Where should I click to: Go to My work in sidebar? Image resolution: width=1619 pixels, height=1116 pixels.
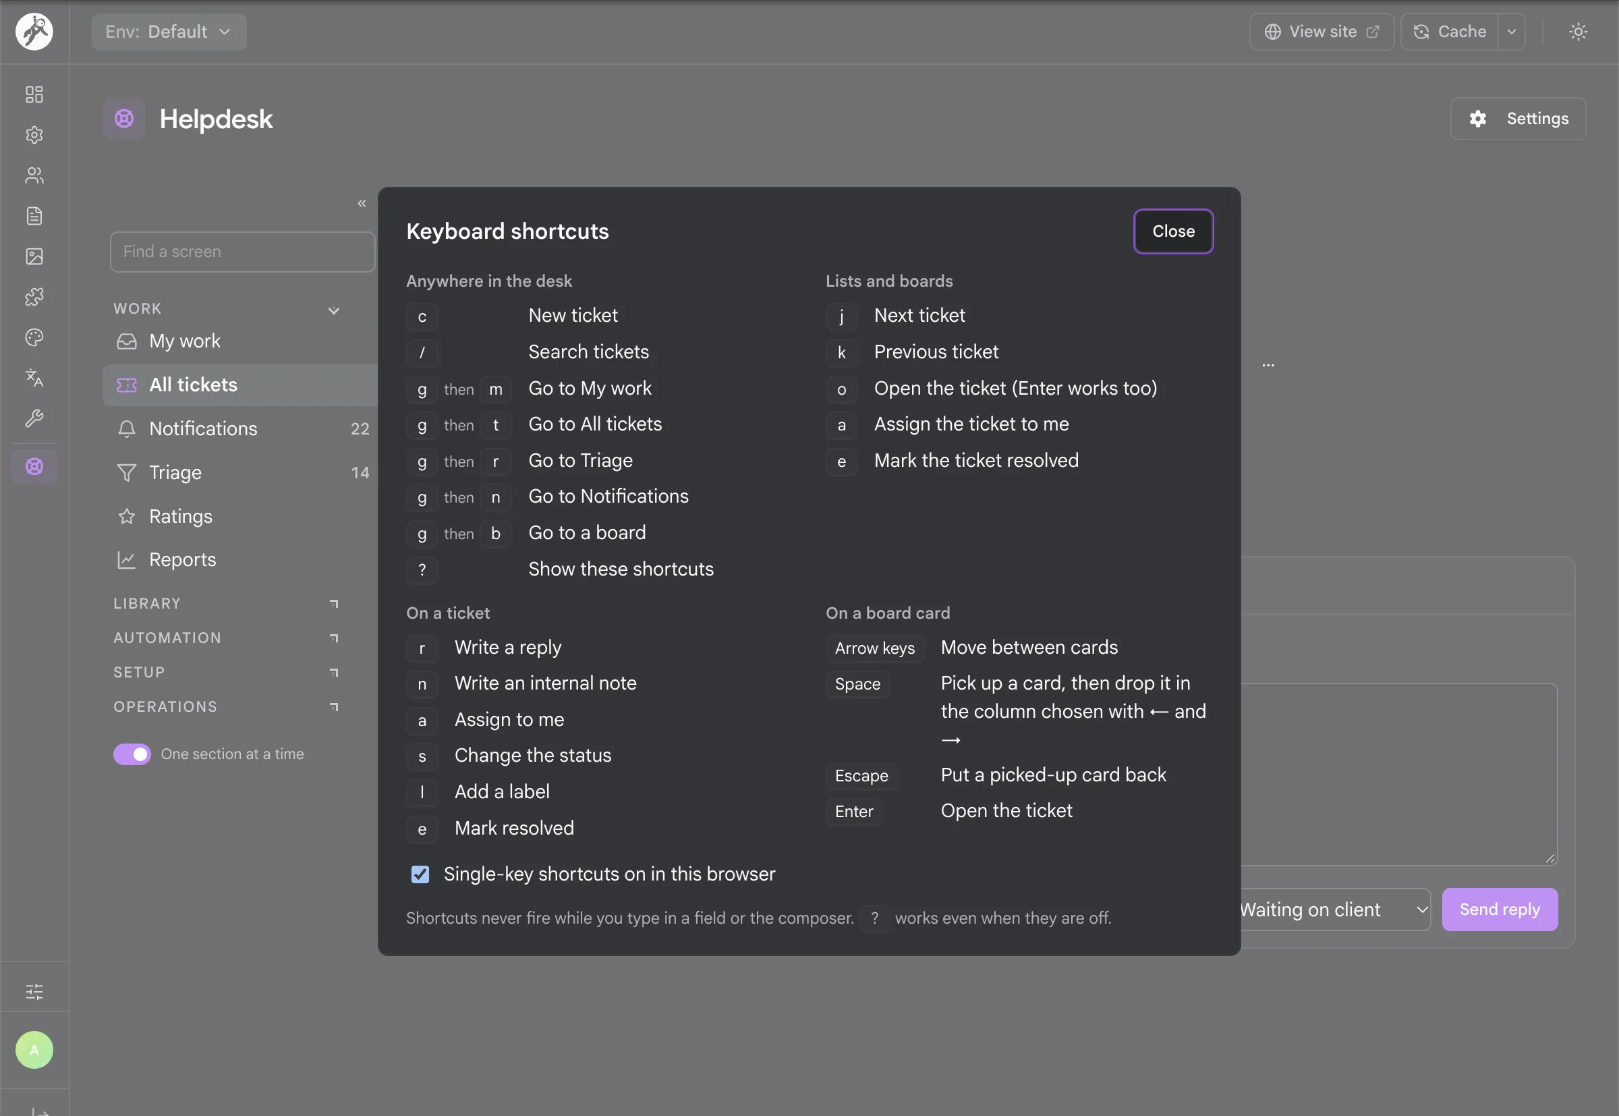239,341
